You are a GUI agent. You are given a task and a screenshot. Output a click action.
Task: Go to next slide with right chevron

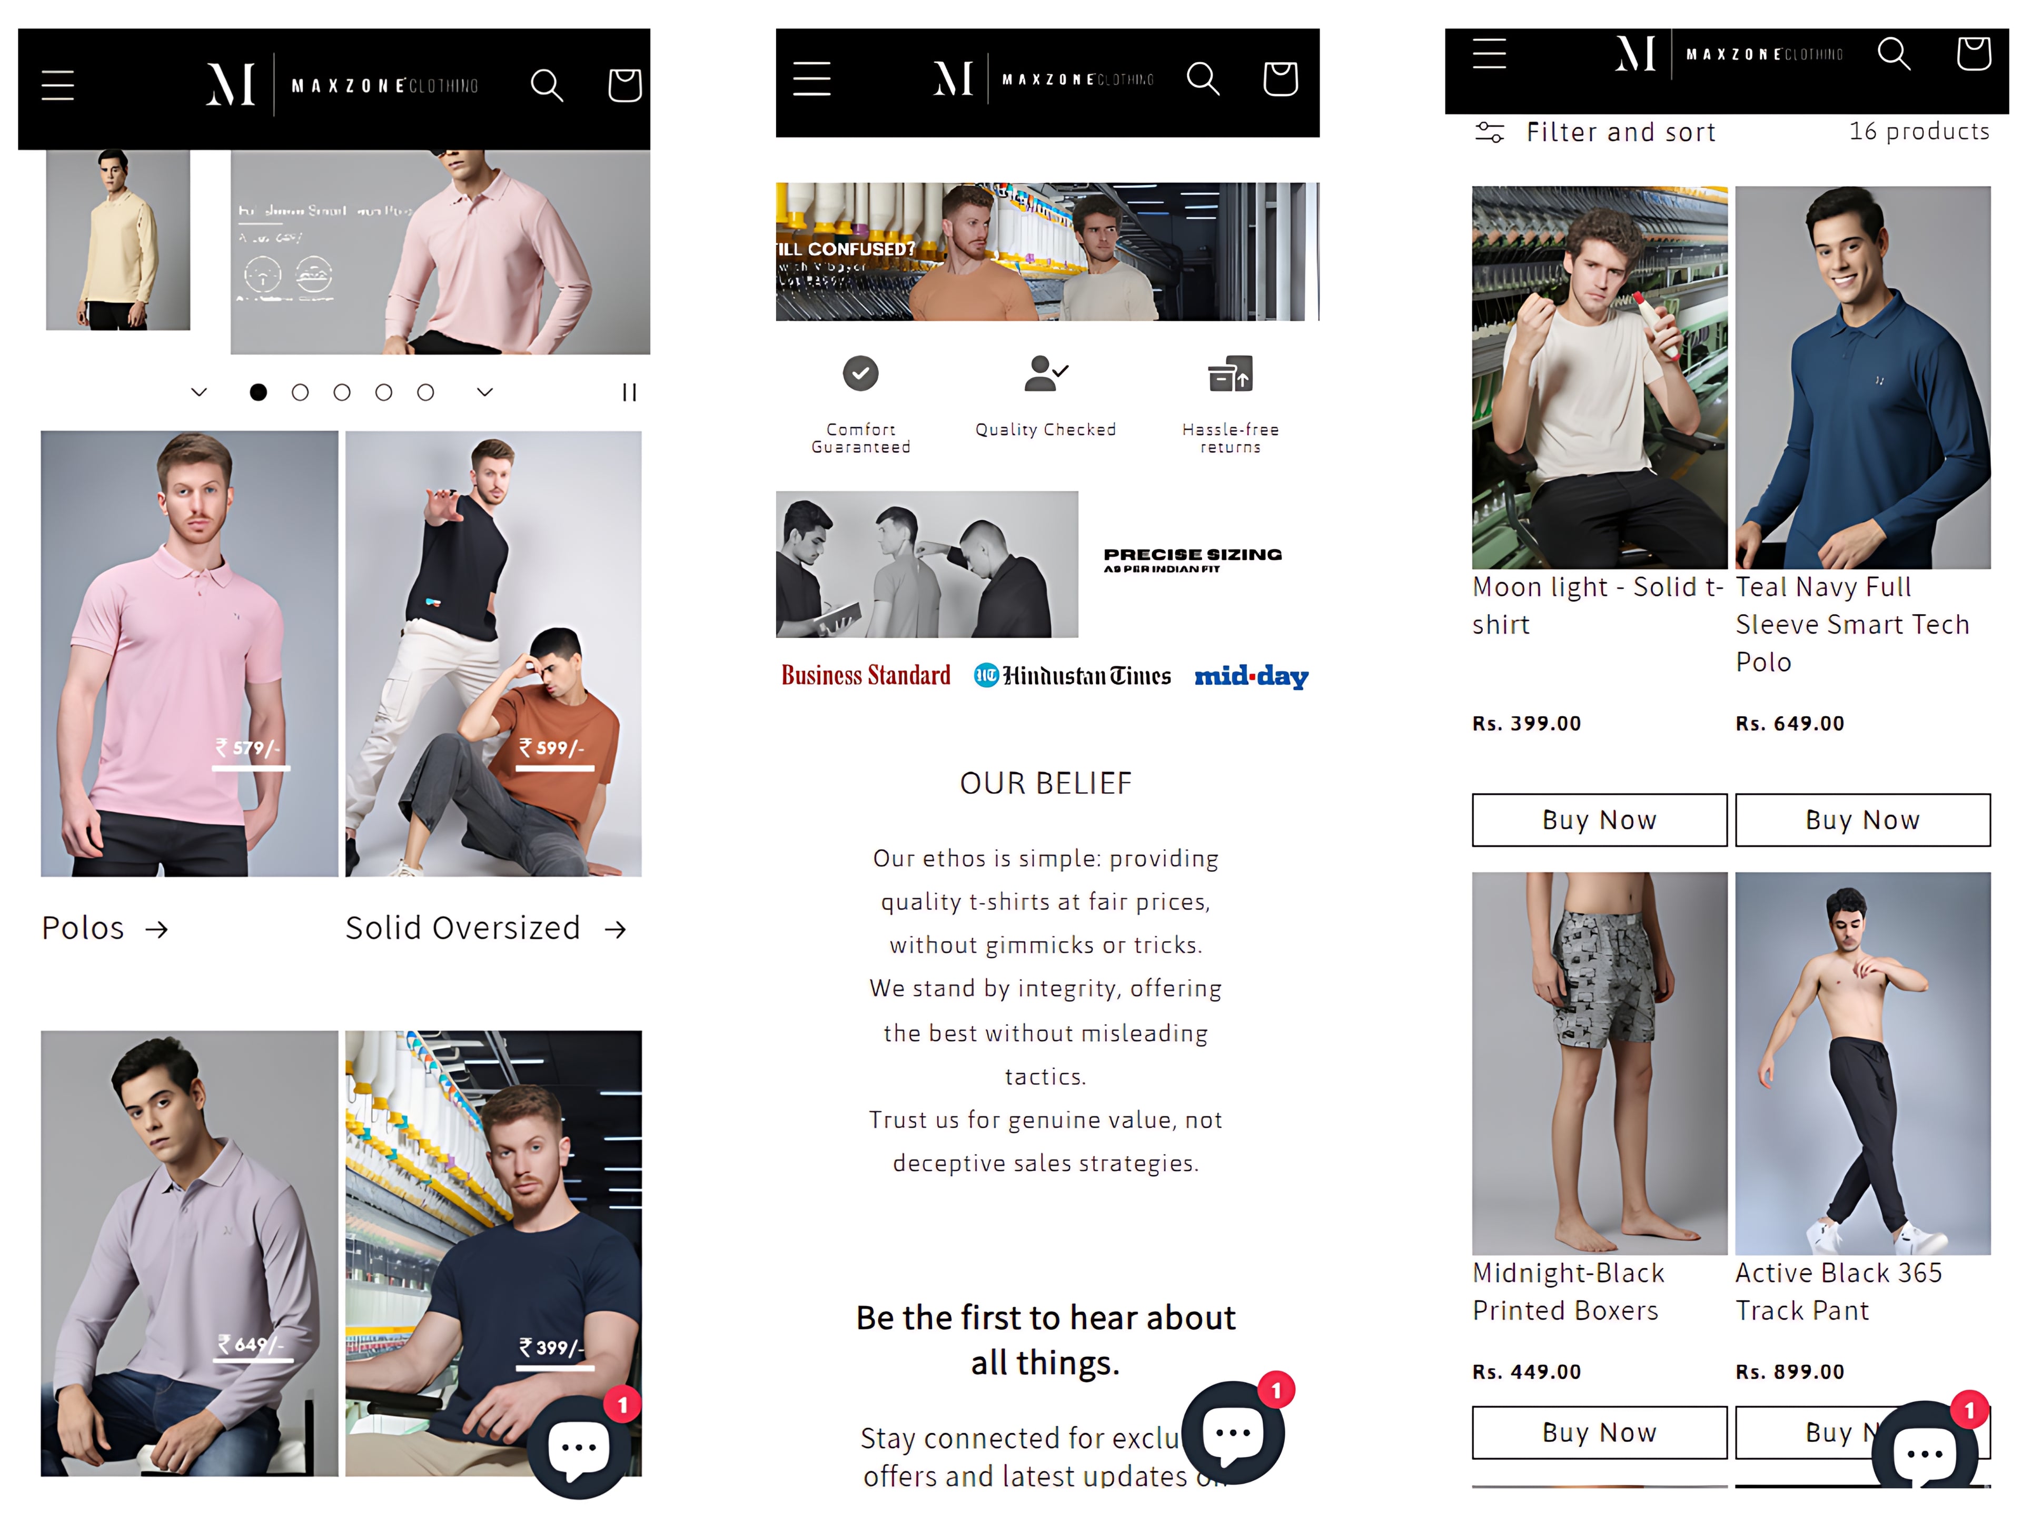485,392
